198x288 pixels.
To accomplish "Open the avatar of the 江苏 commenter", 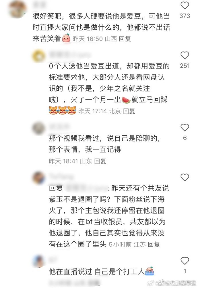I will tap(39, 178).
